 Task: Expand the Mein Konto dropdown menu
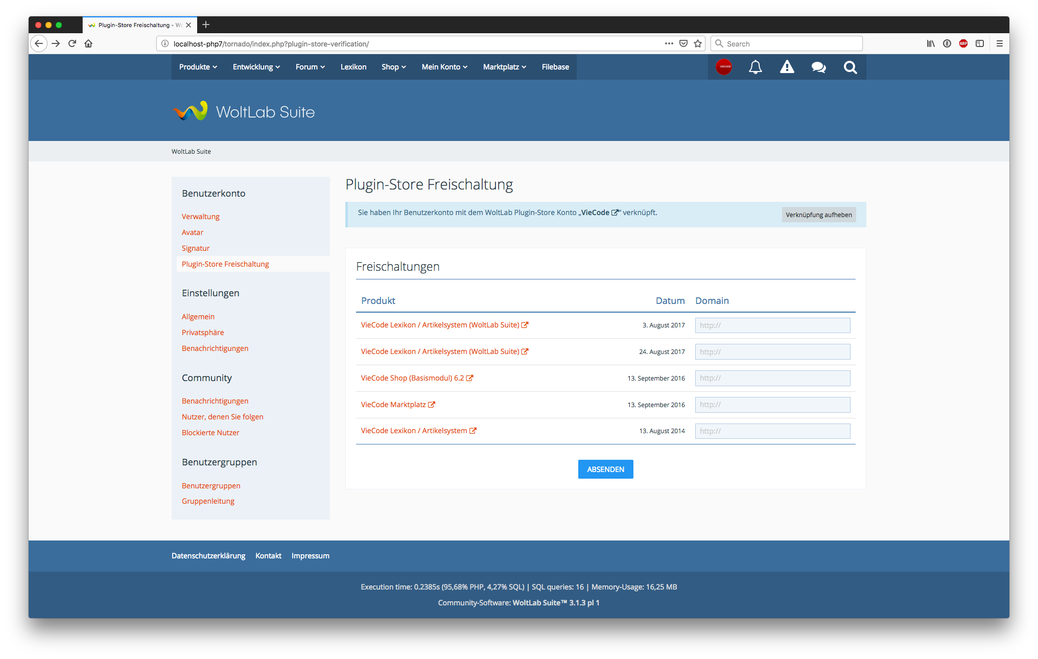444,67
